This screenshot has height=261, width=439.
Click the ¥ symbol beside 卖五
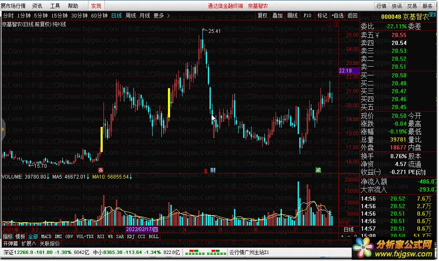[377, 35]
